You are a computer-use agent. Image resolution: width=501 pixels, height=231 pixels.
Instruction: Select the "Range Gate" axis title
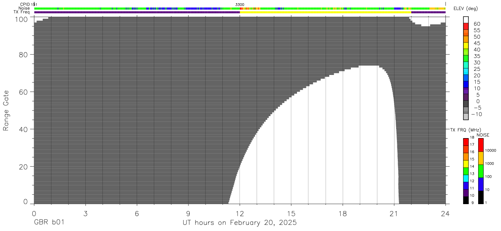pyautogui.click(x=6, y=110)
